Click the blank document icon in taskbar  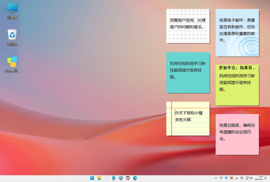pos(107,178)
